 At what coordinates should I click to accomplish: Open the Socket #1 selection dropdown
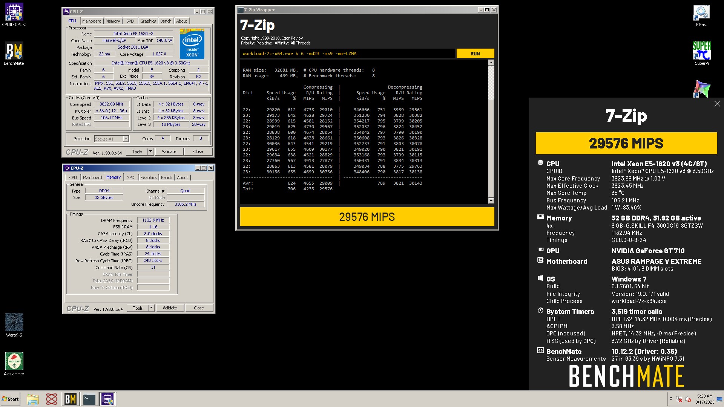126,139
